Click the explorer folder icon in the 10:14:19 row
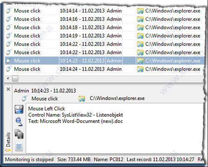 point(140,36)
